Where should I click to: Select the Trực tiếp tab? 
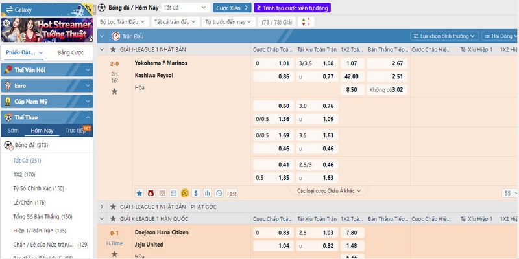pos(77,131)
